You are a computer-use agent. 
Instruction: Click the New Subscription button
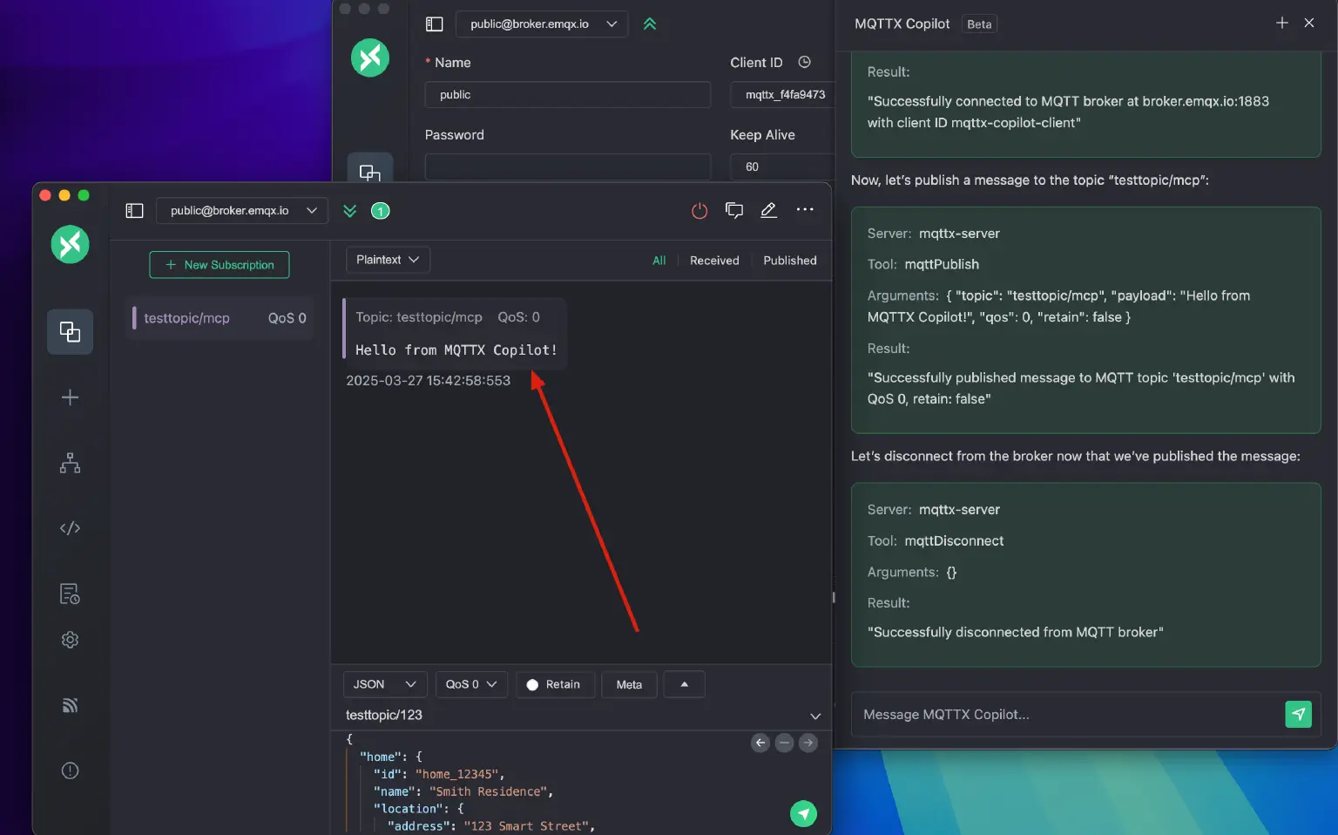coord(220,265)
